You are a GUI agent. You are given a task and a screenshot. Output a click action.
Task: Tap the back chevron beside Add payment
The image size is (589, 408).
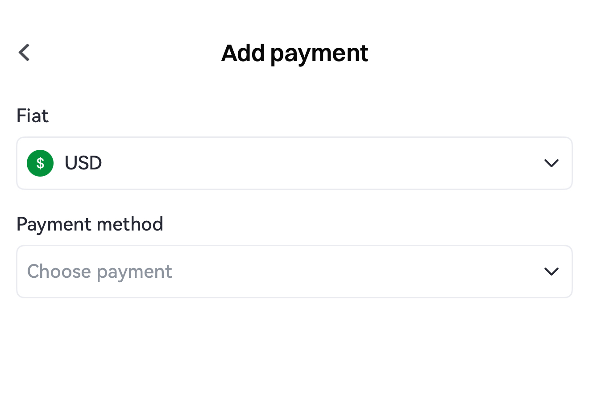point(25,53)
